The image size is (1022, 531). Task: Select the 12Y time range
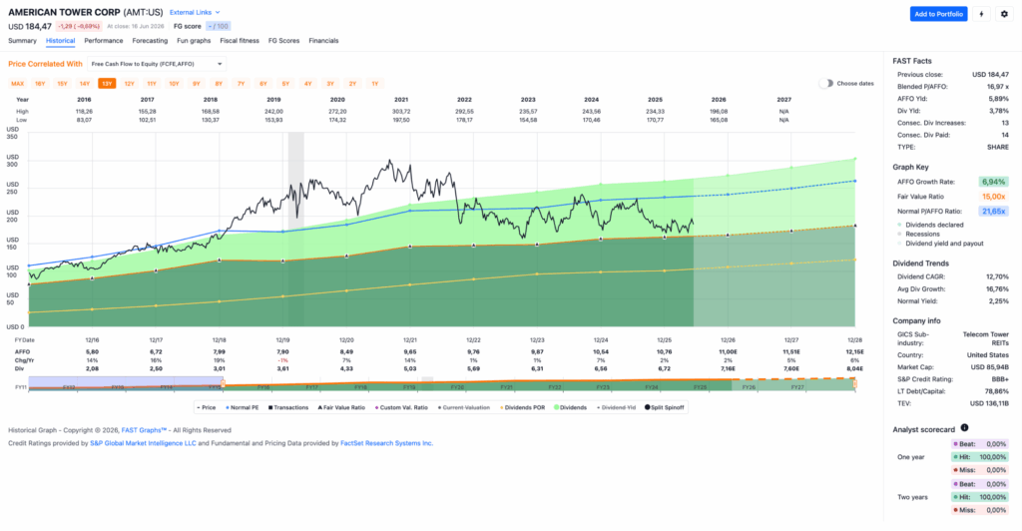(x=129, y=84)
